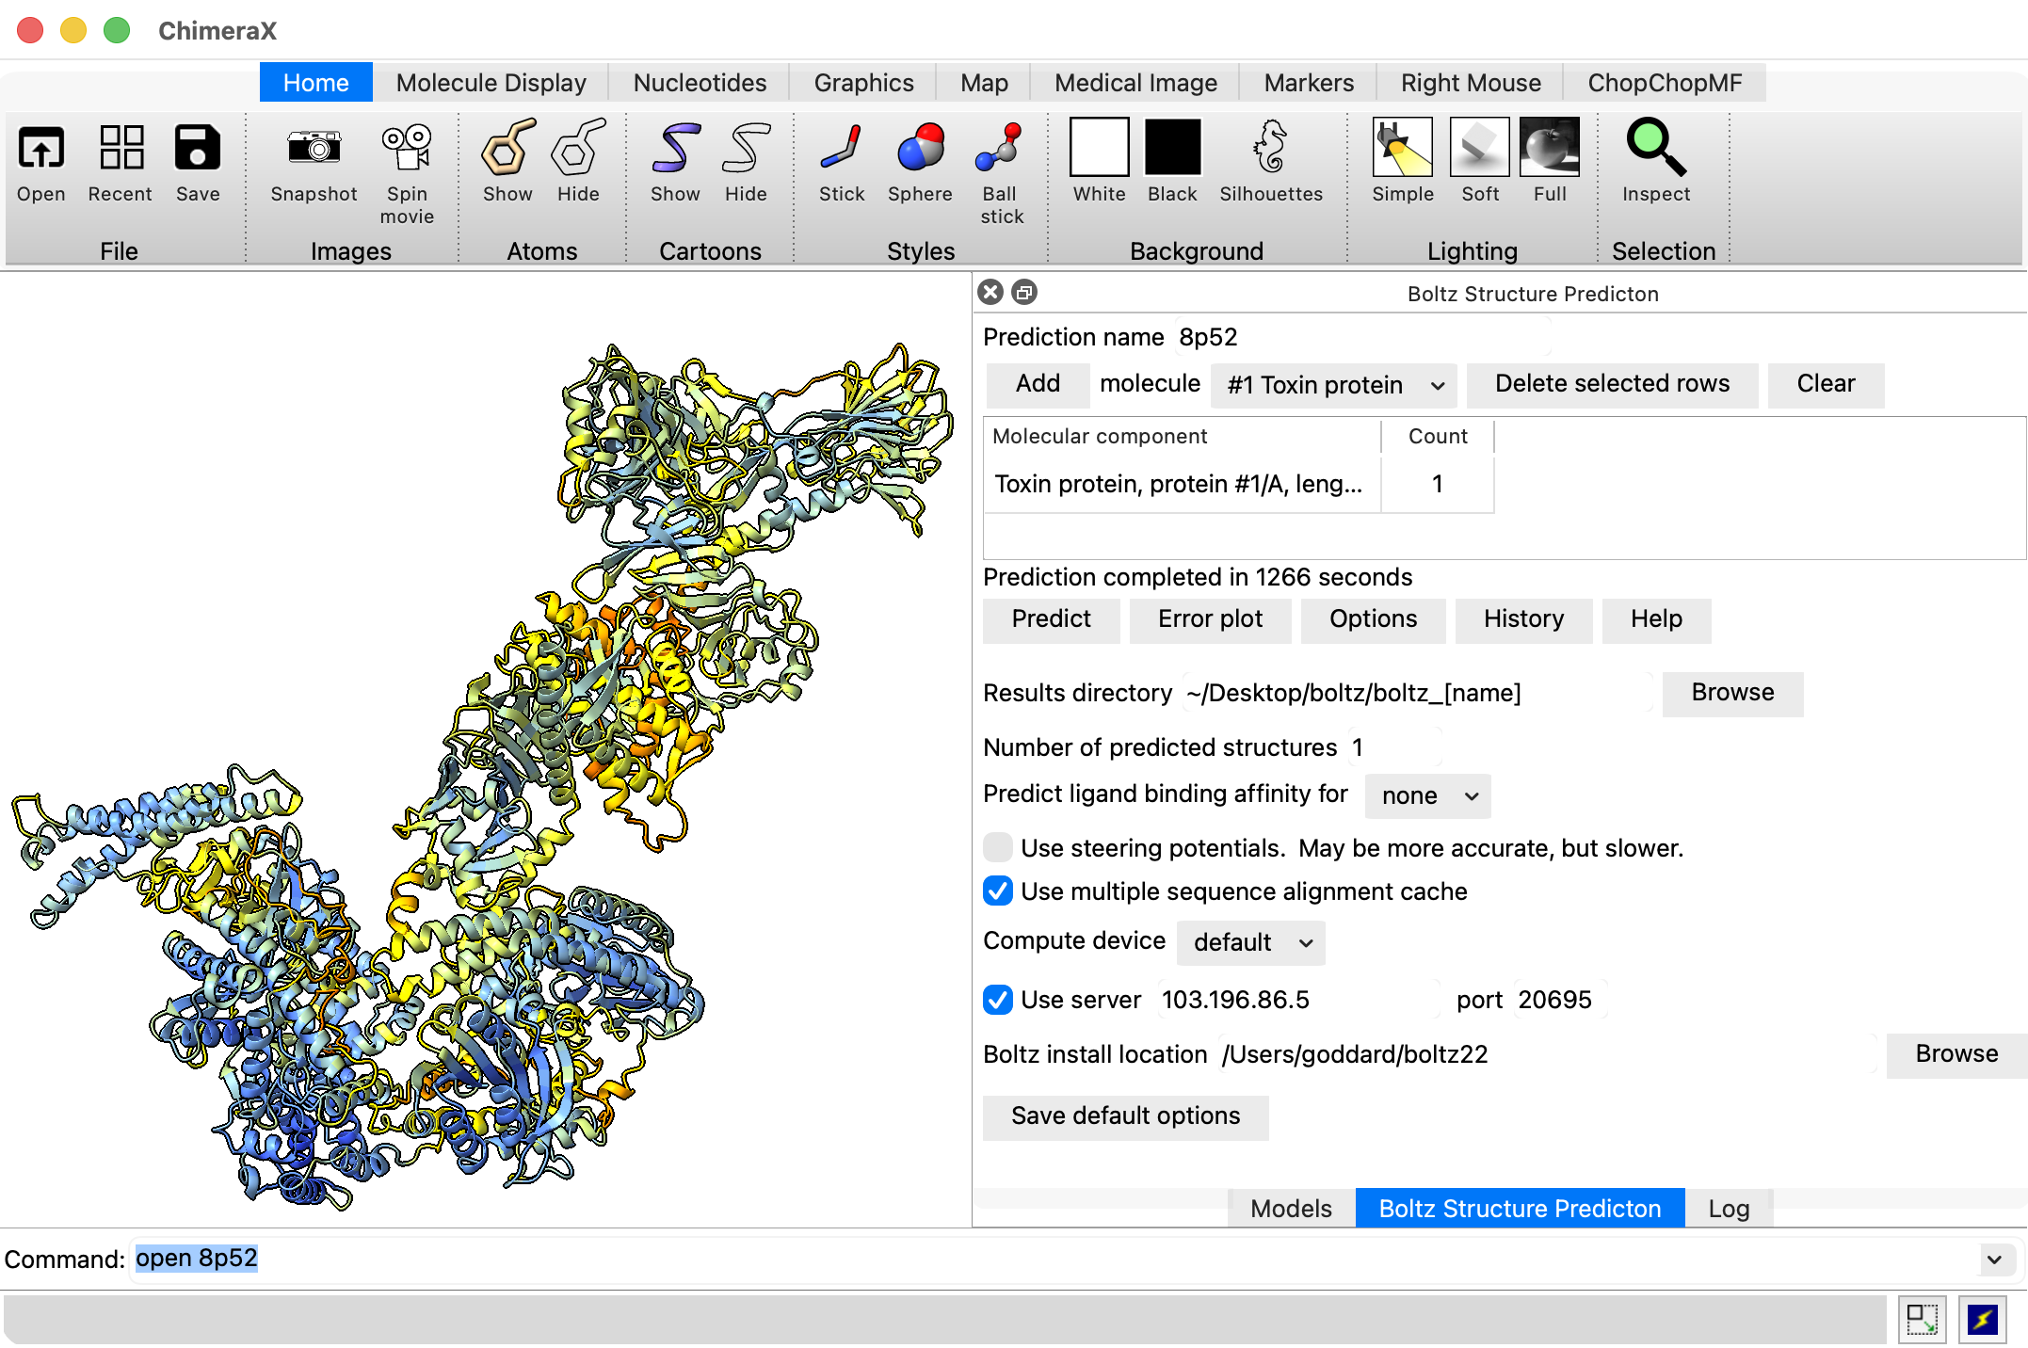Change ligand binding affinity from none
Viewport: 2028px width, 1348px height.
(1426, 795)
